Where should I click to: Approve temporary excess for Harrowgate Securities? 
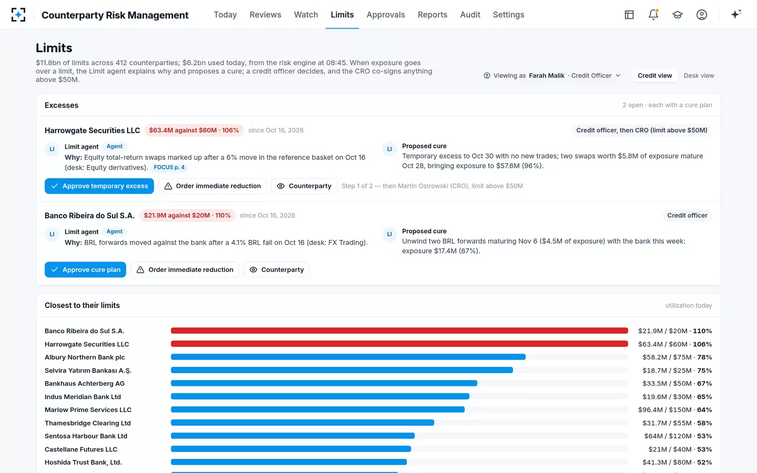coord(99,186)
